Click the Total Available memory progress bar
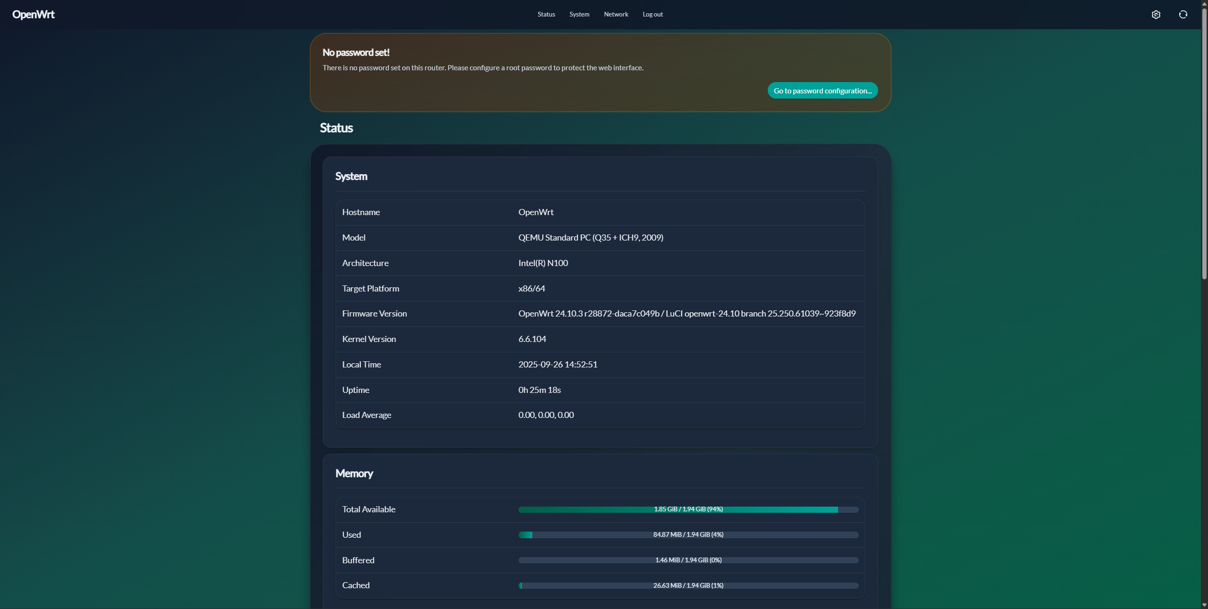Viewport: 1208px width, 609px height. click(x=688, y=509)
